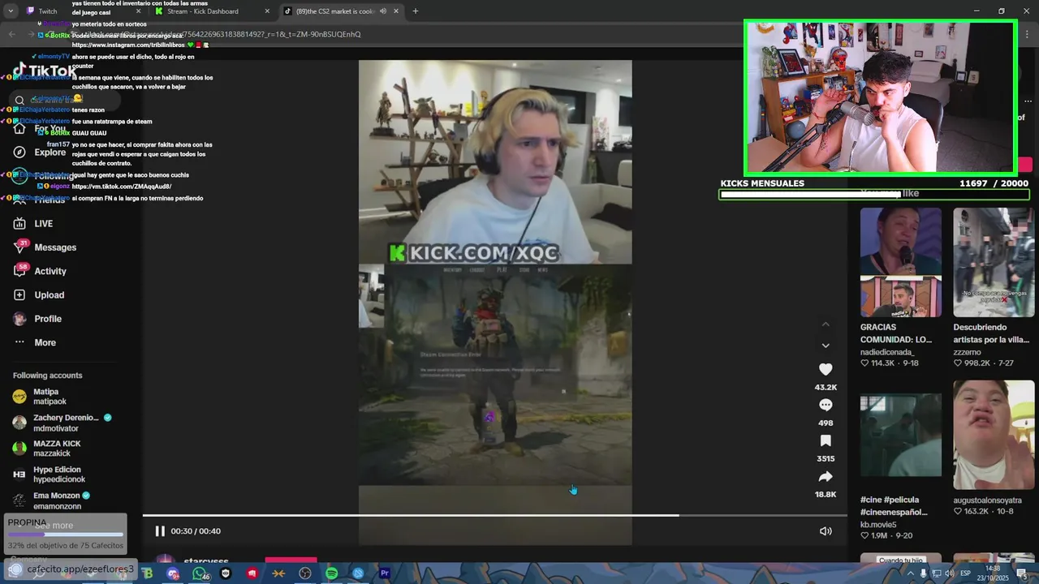
Task: Click the vm.tiktok.com chat link
Action: pos(122,187)
